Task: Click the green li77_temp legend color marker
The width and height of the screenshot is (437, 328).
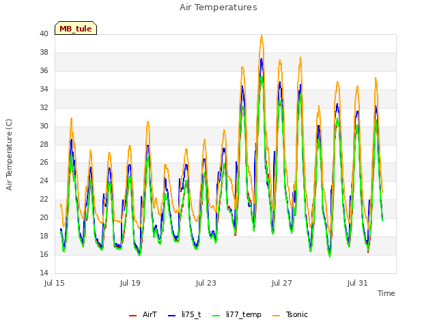Action: coord(216,316)
